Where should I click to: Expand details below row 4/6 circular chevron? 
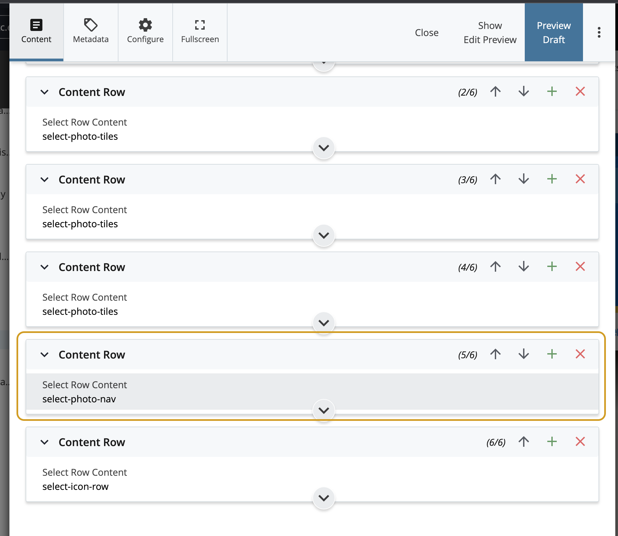324,323
